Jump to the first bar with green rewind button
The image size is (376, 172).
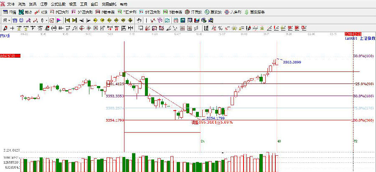coord(67,20)
